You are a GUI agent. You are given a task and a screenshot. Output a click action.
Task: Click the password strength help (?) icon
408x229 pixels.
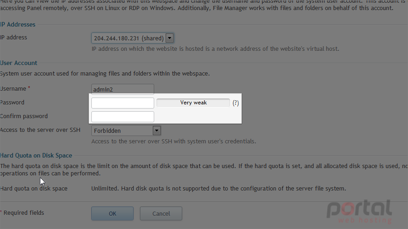236,103
